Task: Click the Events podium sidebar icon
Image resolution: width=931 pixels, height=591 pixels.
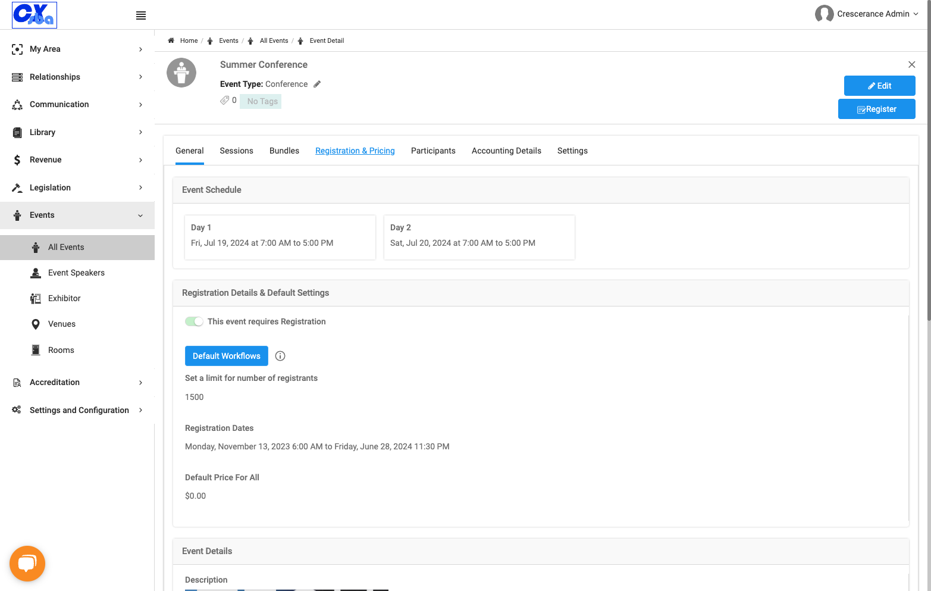Action: tap(17, 215)
